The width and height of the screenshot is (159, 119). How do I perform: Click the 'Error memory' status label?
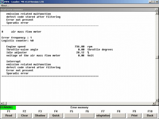click(79, 108)
